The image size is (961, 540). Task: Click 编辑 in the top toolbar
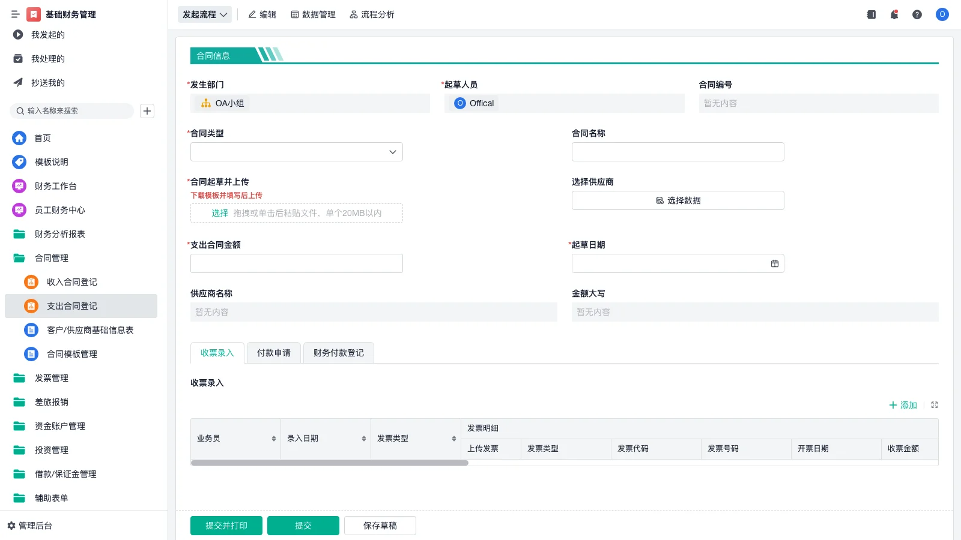262,14
